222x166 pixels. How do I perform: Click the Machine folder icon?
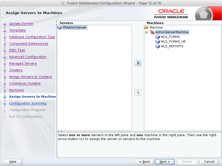(147, 27)
